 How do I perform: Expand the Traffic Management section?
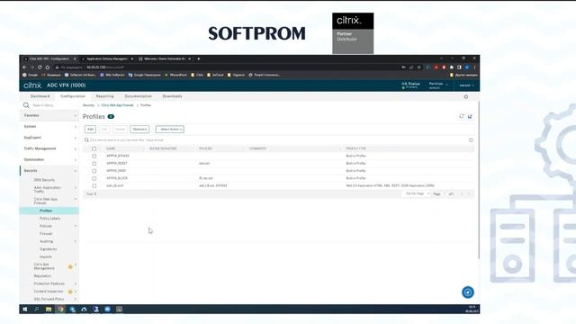pos(49,148)
